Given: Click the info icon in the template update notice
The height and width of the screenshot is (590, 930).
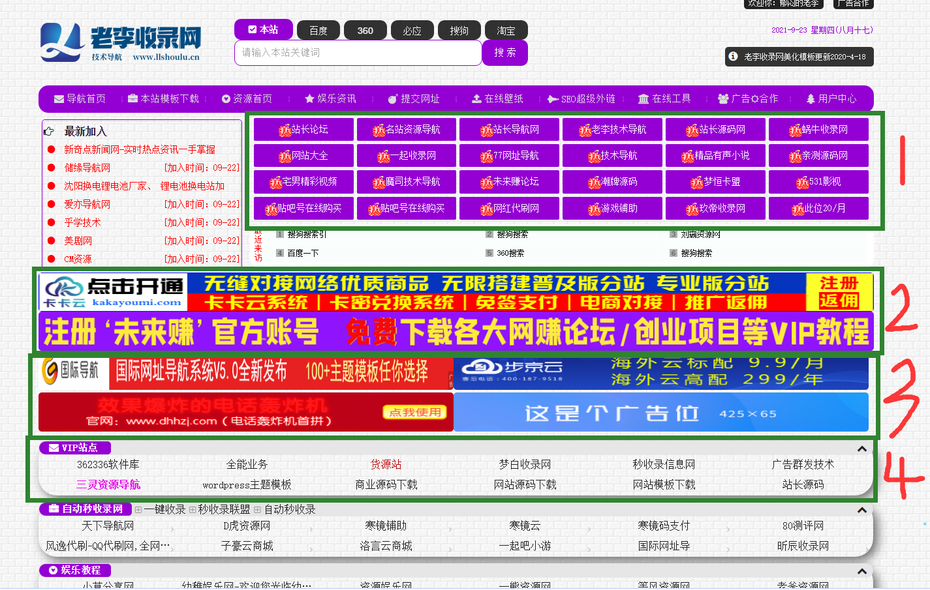Looking at the screenshot, I should (734, 56).
